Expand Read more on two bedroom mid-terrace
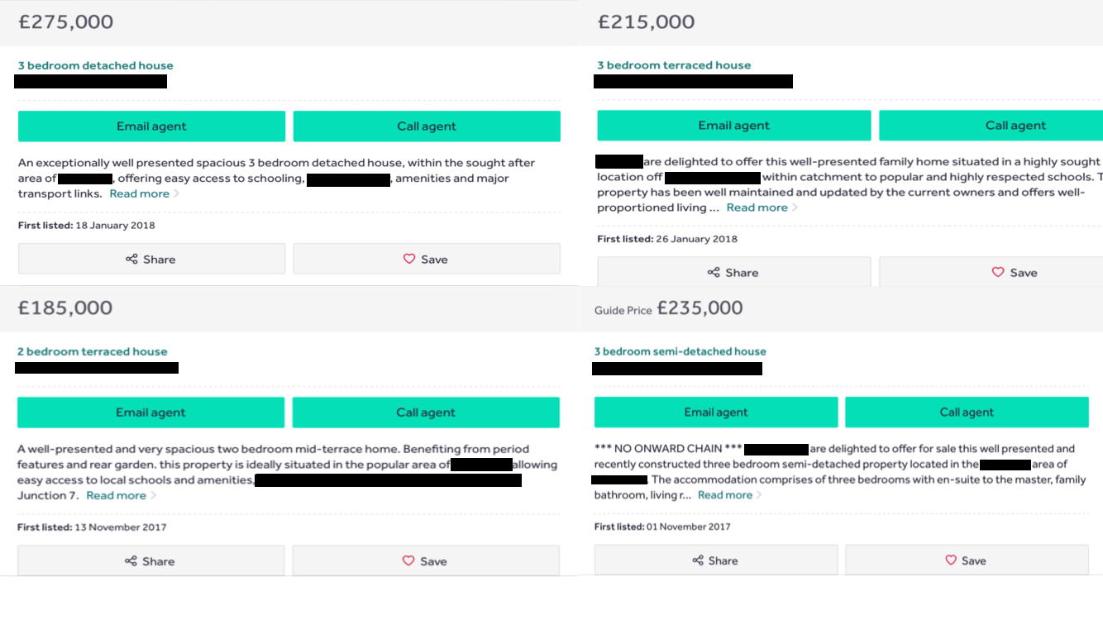1103x620 pixels. (x=116, y=495)
